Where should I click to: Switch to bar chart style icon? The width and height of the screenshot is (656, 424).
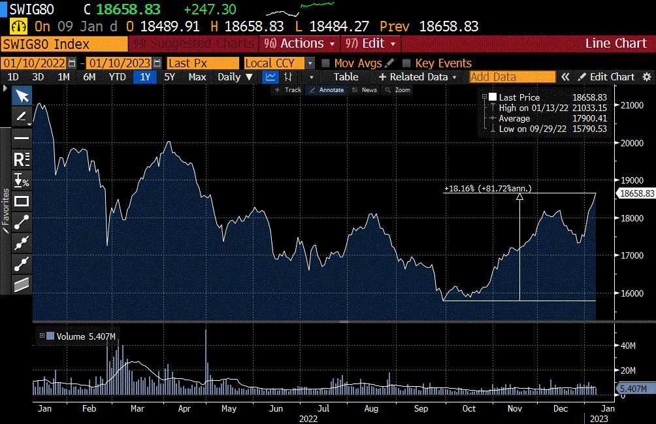point(288,77)
